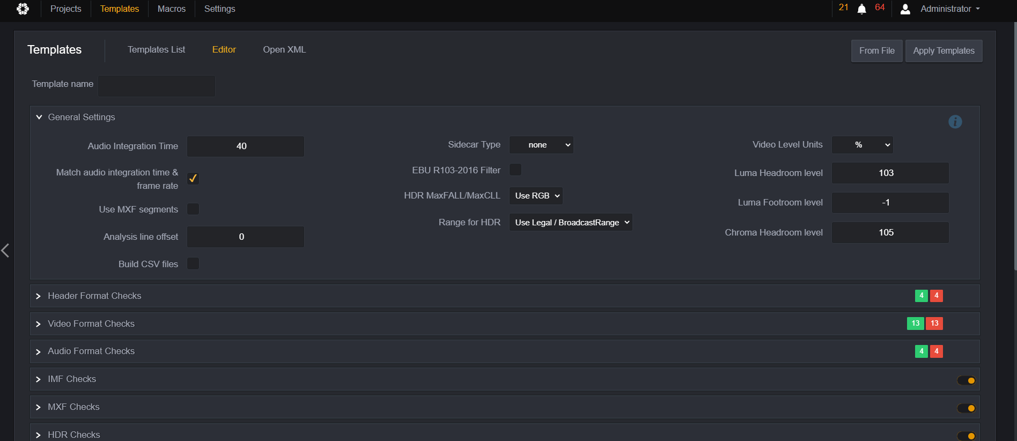Toggle the HDR Checks switch
This screenshot has width=1017, height=441.
(966, 436)
